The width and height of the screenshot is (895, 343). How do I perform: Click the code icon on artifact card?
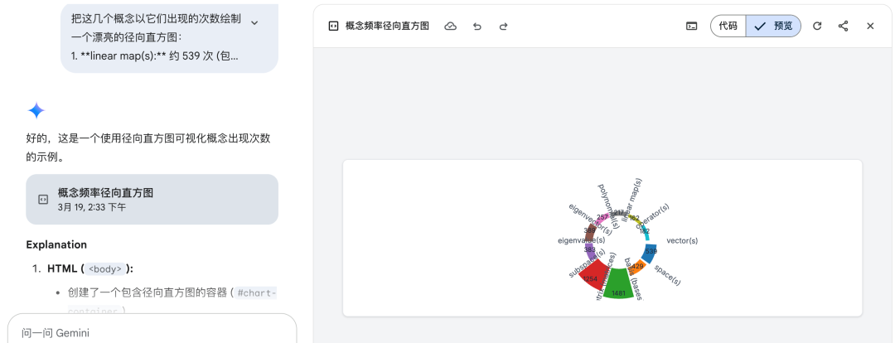43,199
